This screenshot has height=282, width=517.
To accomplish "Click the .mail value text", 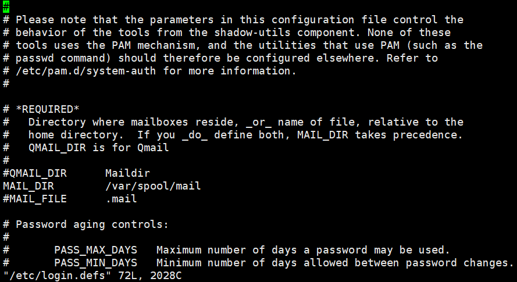I will click(x=121, y=199).
